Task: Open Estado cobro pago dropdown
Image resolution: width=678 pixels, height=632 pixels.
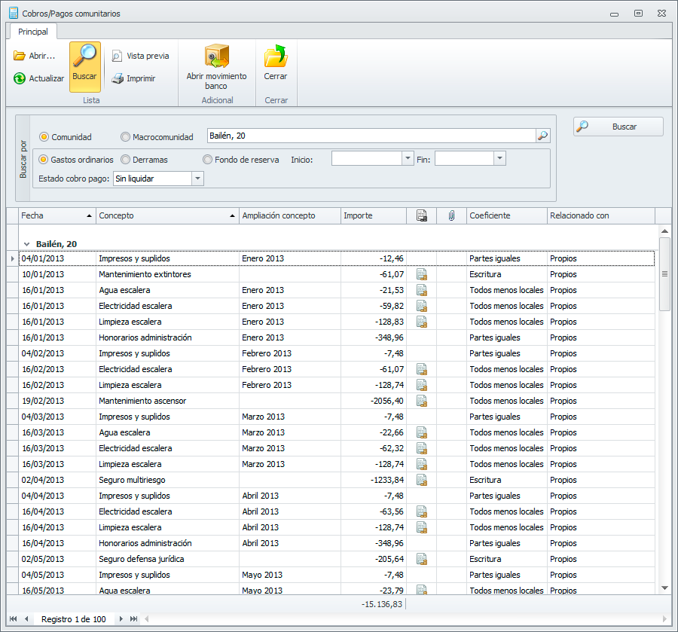Action: (x=197, y=179)
